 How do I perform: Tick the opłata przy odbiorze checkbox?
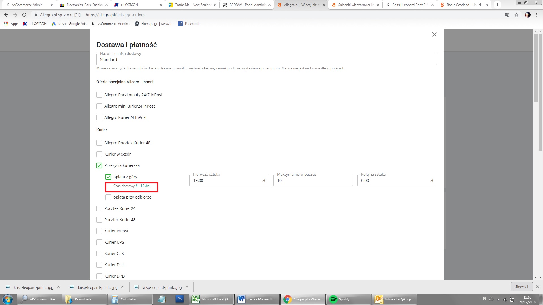point(108,197)
